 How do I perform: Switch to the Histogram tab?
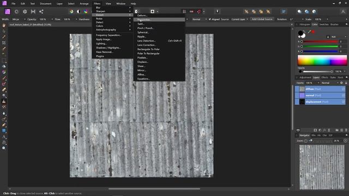[x=305, y=24]
